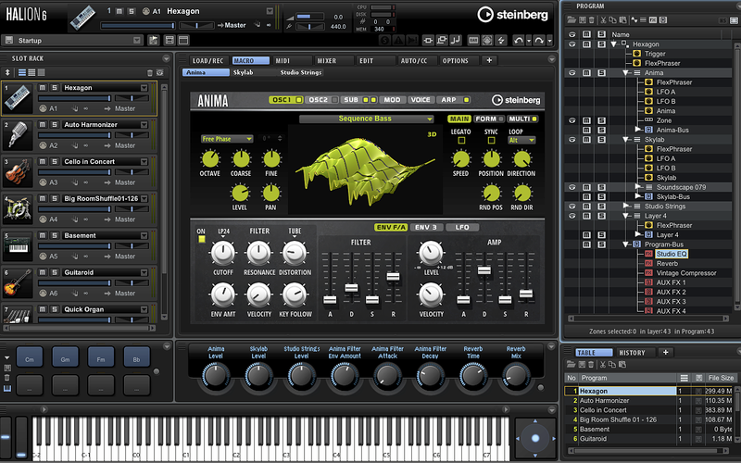Click the copy icon in Program panel toolbar

coord(612,19)
